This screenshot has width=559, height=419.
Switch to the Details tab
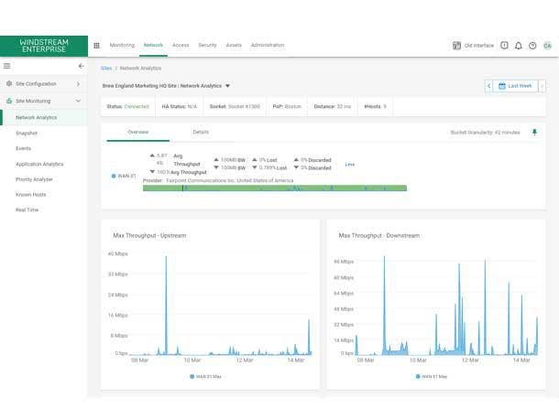(x=200, y=132)
